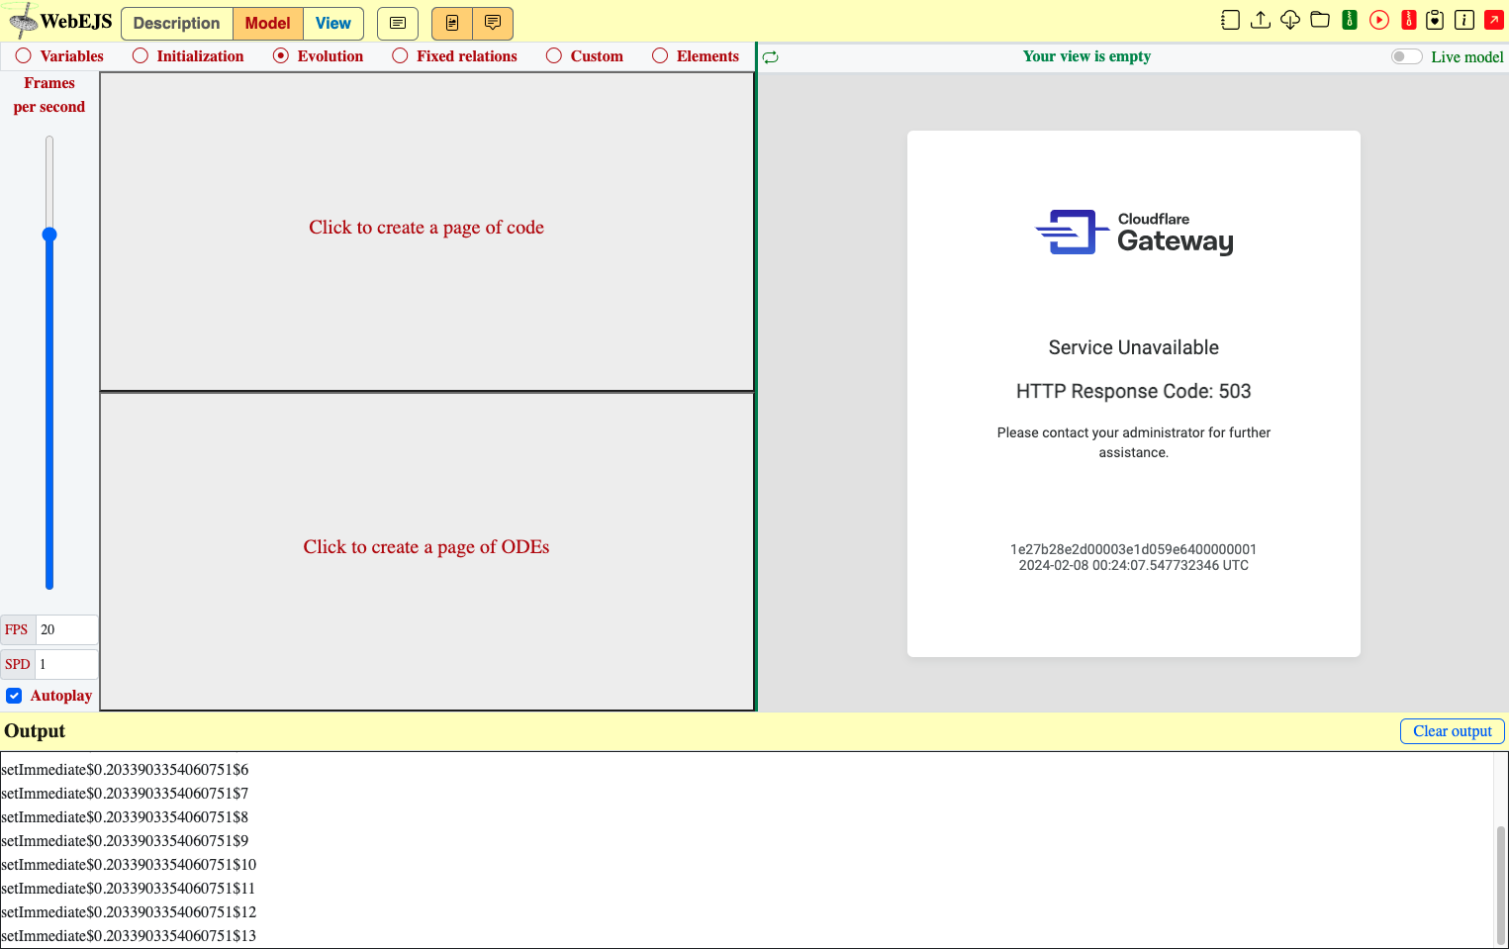Click the 'Service Unavailable' text
This screenshot has width=1509, height=949.
(x=1133, y=347)
